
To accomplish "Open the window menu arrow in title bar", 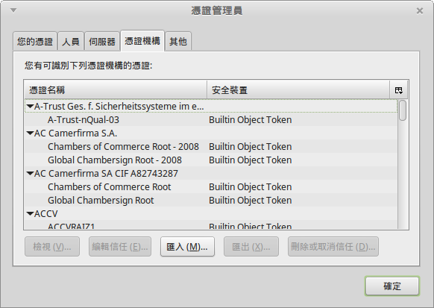I will tap(13, 10).
